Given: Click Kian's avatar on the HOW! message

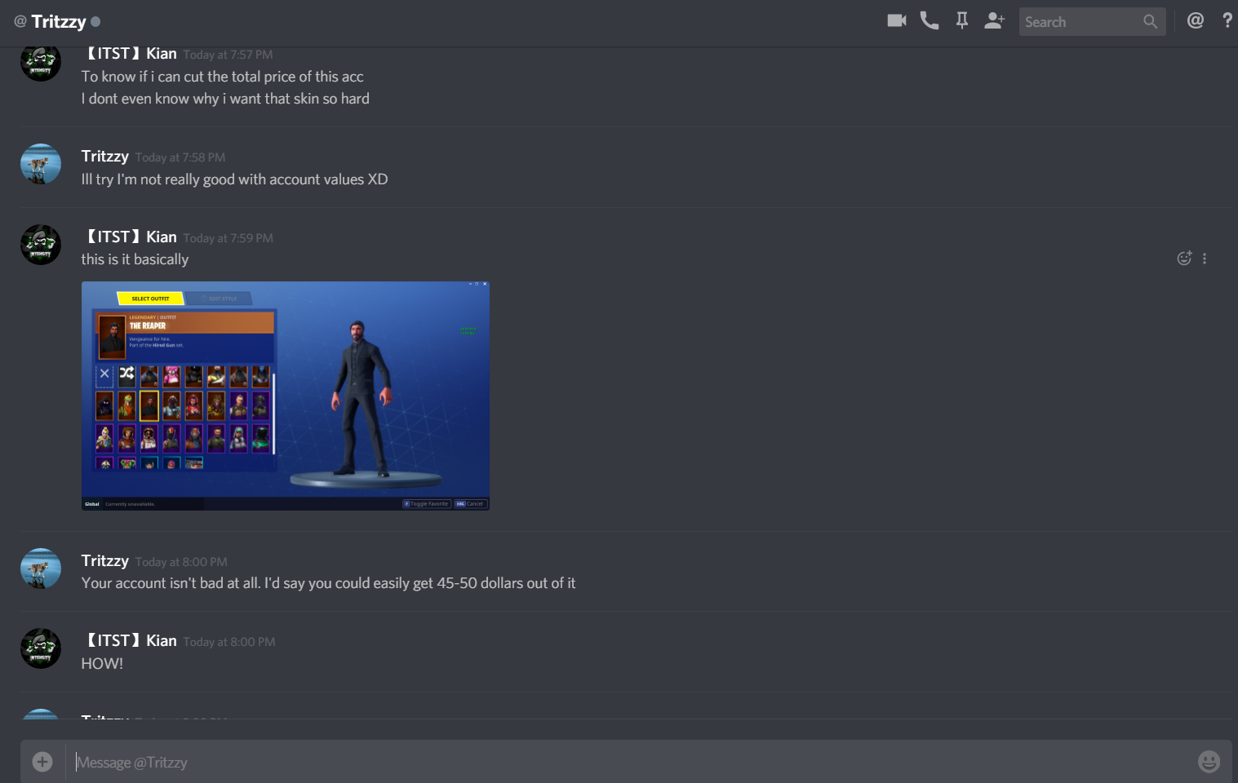Looking at the screenshot, I should click(x=41, y=648).
